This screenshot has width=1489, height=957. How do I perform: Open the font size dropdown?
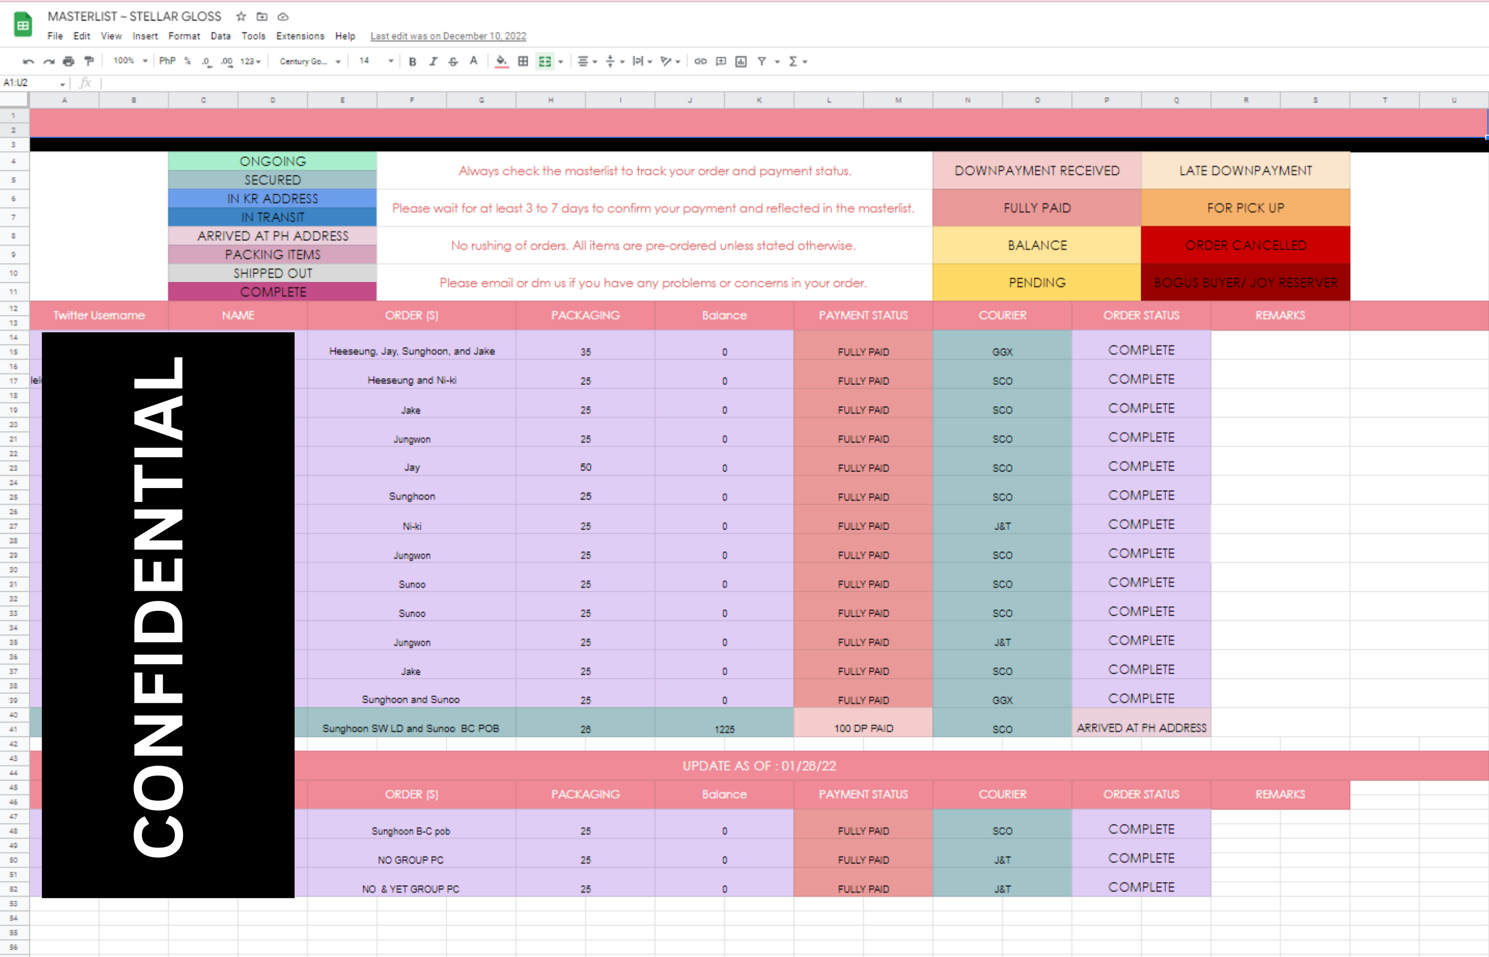click(375, 61)
